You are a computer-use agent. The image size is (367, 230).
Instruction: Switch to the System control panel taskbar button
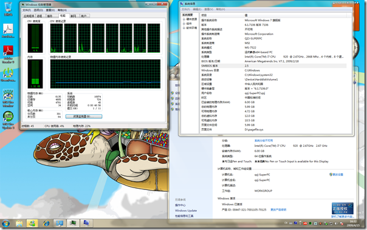(x=60, y=223)
